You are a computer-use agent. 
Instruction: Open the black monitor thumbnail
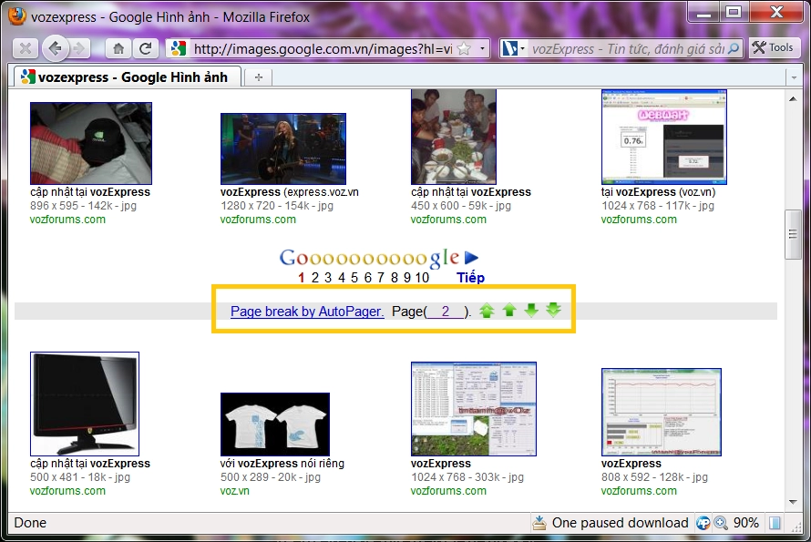85,404
